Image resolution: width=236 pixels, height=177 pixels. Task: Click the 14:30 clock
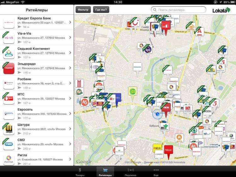pos(118,2)
